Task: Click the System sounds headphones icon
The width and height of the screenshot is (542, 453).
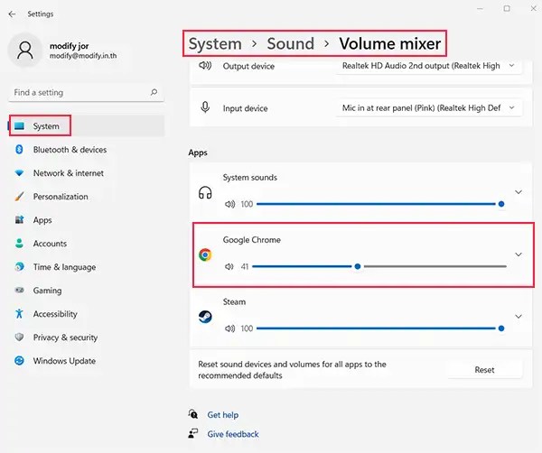Action: tap(205, 193)
